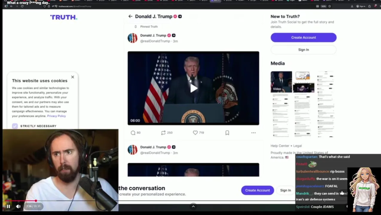Pause the video with the pause button
The width and height of the screenshot is (381, 215).
click(x=8, y=206)
